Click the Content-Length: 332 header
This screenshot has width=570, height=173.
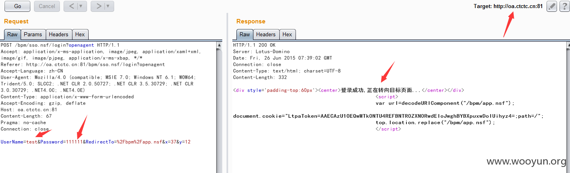260,77
